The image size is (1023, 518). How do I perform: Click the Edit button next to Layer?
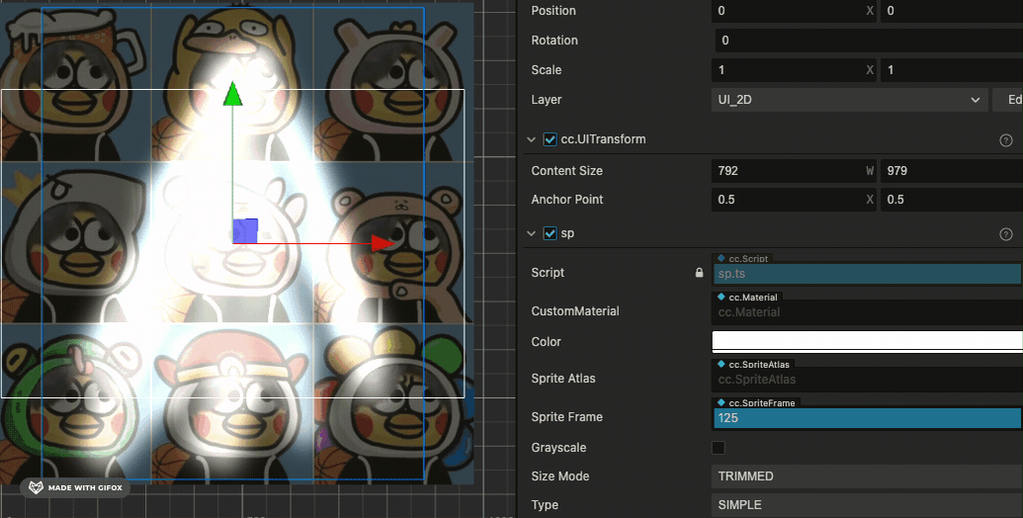pyautogui.click(x=1008, y=100)
